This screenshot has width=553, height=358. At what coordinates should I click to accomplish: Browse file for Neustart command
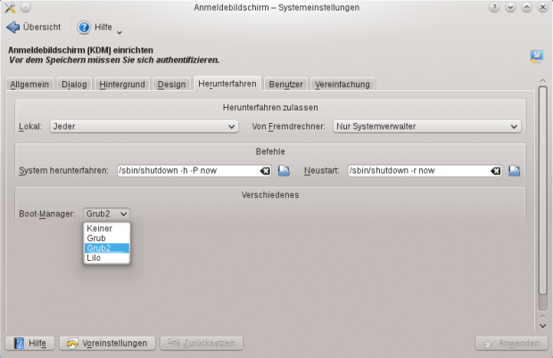tap(515, 171)
